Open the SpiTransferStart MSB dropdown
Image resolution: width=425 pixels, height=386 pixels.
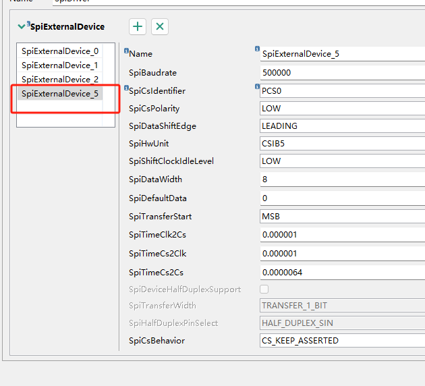coord(342,217)
